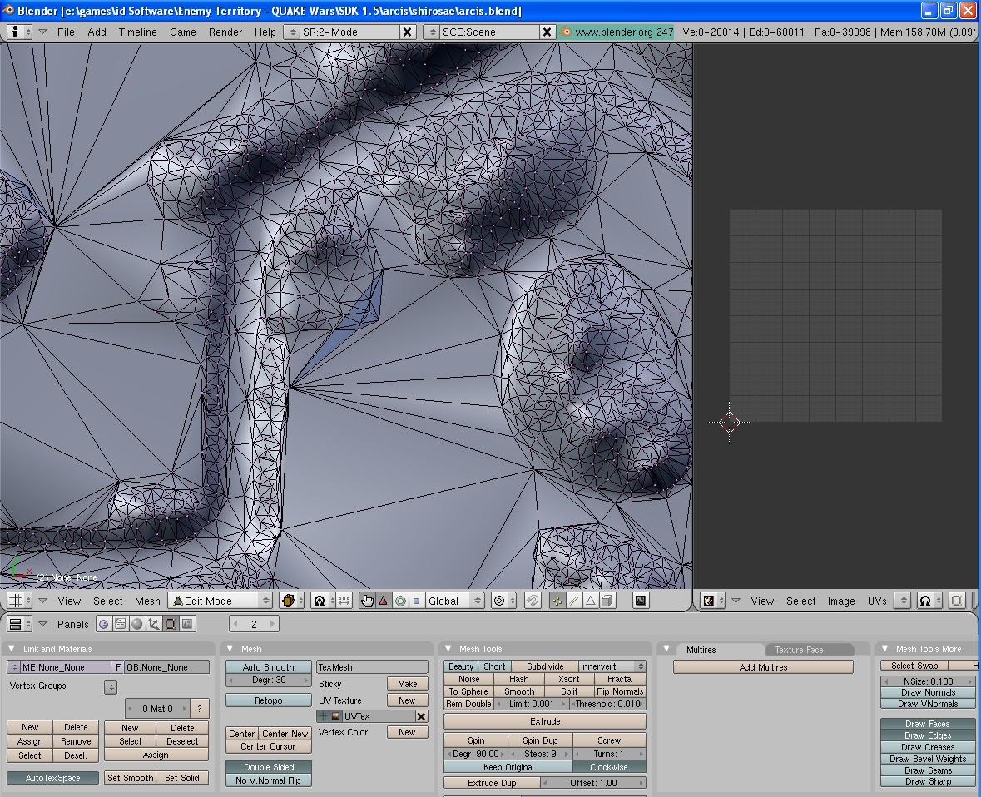Screen dimensions: 981x797
Task: Switch to face select mode icon
Action: point(590,601)
